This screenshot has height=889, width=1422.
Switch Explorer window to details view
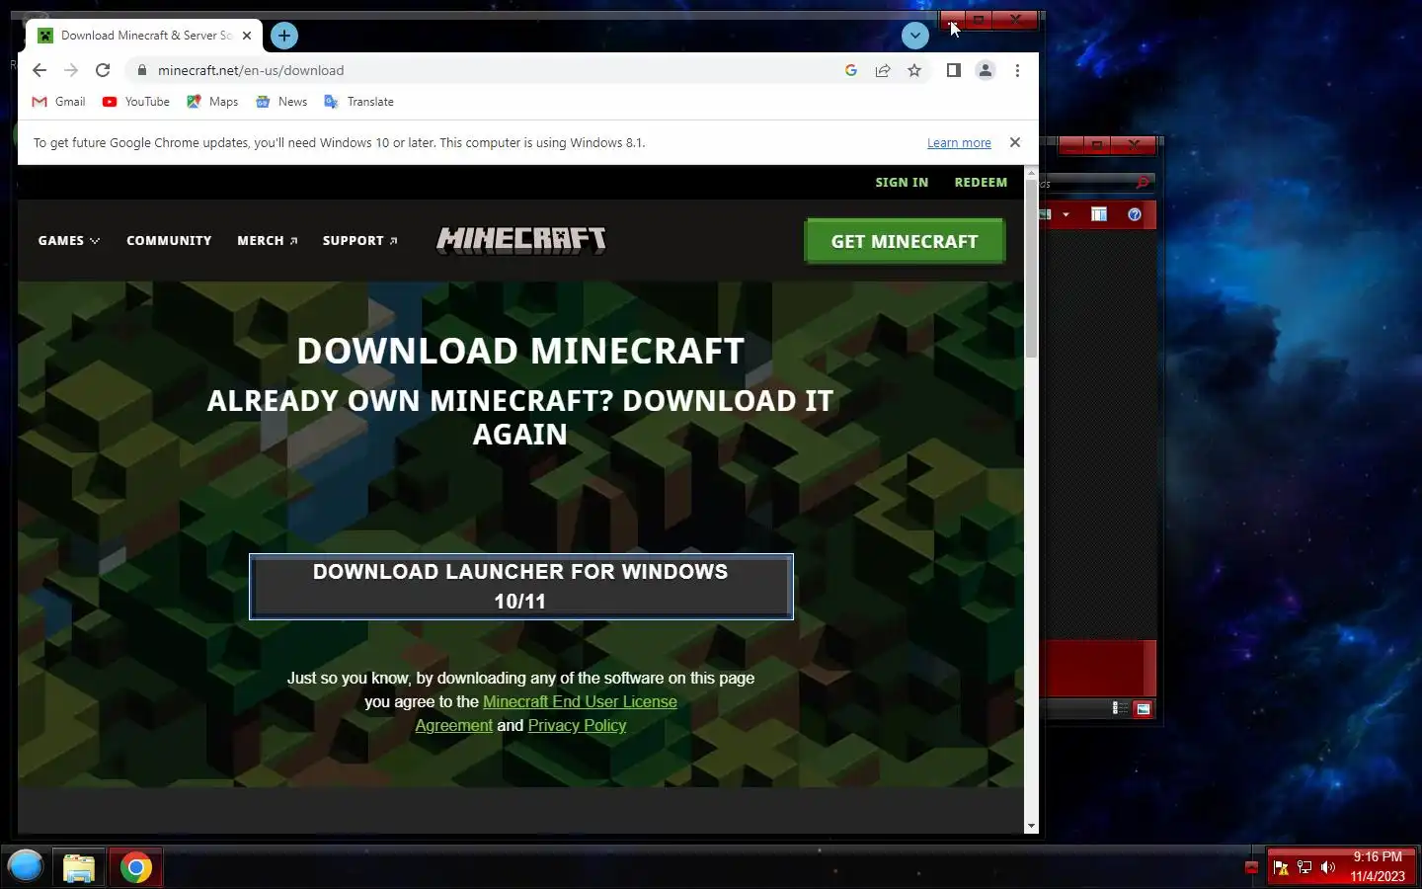tap(1120, 708)
